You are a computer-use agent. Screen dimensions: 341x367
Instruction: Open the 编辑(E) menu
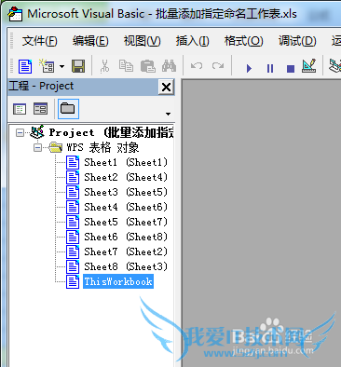click(x=90, y=41)
